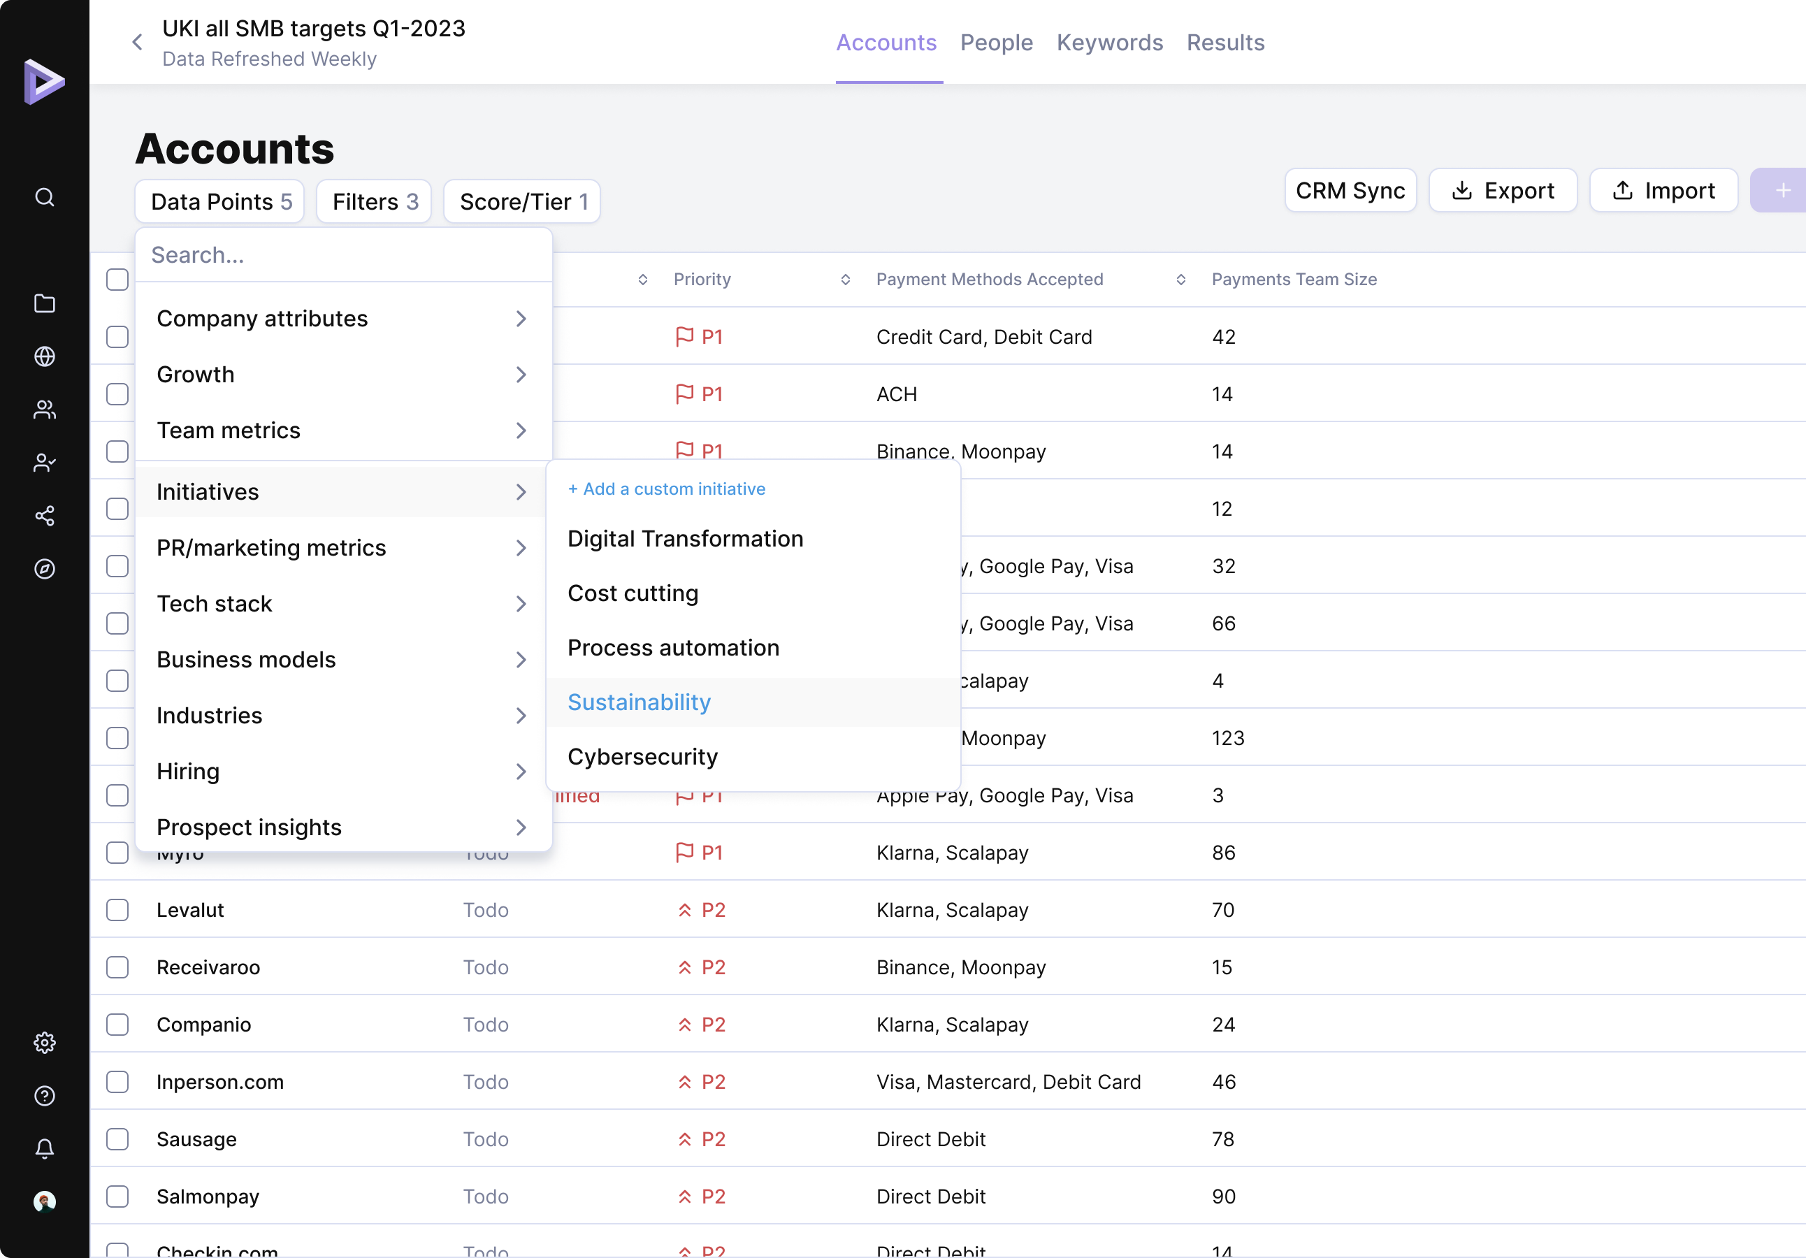Open the notifications bell icon
Screen dimensions: 1806x1258
coord(45,1149)
